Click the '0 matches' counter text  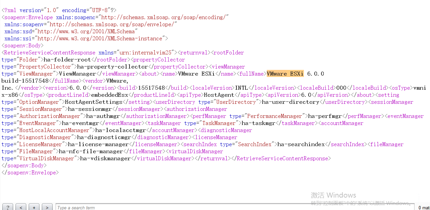[424, 208]
